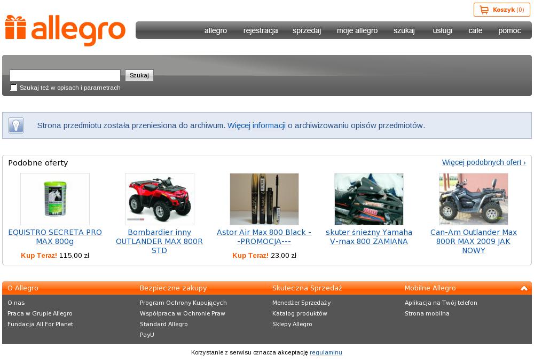Open Sklepy Allegro link
This screenshot has width=534, height=363.
[x=292, y=324]
